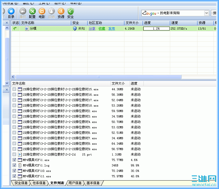Click the 99.9% progress of 1.log
The image size is (219, 189).
coord(135,165)
